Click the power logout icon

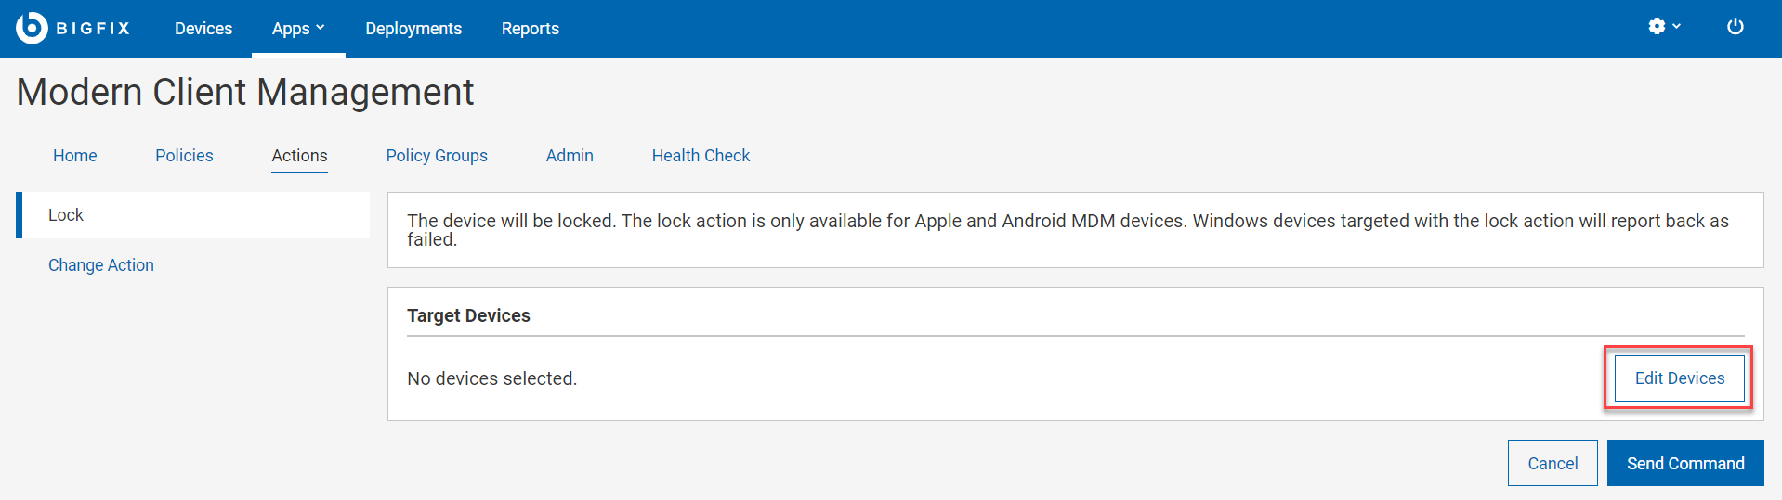tap(1735, 27)
